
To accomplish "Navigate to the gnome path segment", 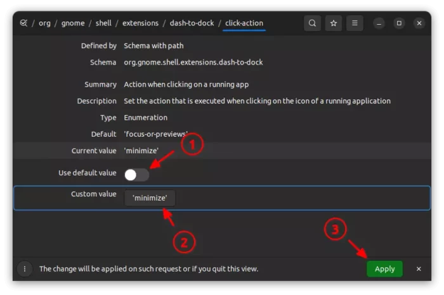I will tap(73, 23).
